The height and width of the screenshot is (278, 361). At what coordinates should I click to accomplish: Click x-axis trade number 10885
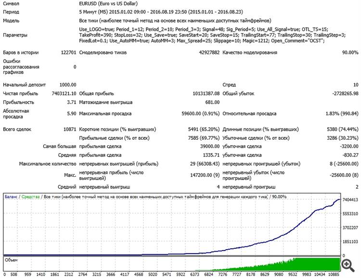tap(334, 275)
